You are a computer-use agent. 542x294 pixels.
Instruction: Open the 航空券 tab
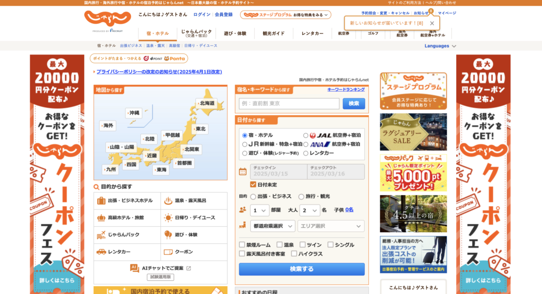tap(344, 33)
